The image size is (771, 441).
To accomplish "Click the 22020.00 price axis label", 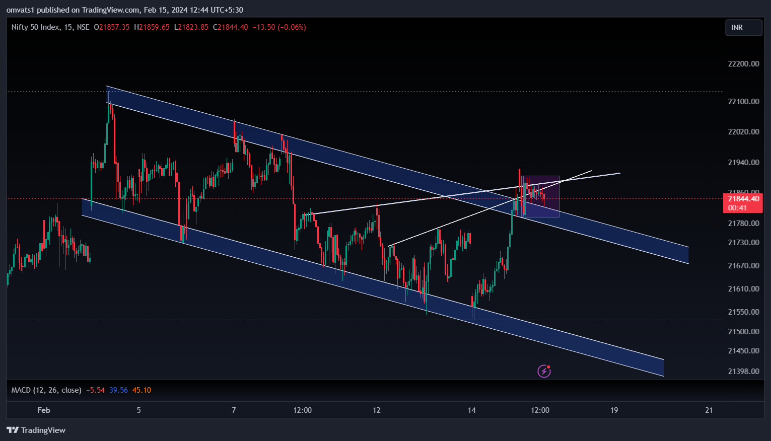I will pyautogui.click(x=743, y=132).
